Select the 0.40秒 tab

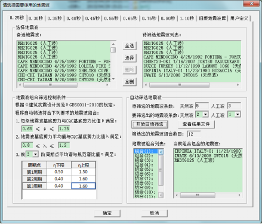[x=73, y=19]
